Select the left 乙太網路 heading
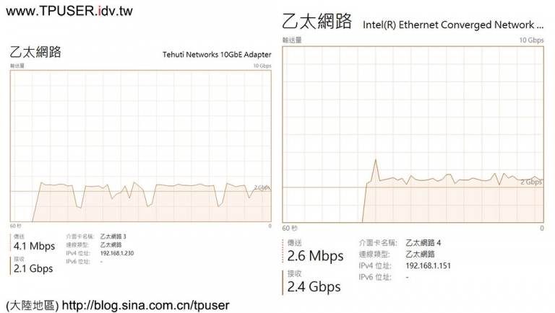Viewport: 555px width, 313px height. (x=35, y=52)
